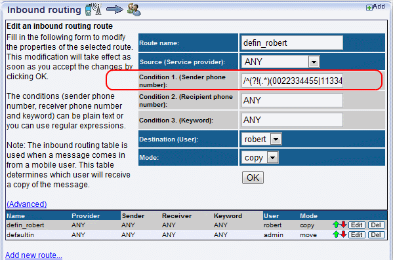393x260 pixels.
Task: Click the admin user cell in table
Action: [274, 235]
